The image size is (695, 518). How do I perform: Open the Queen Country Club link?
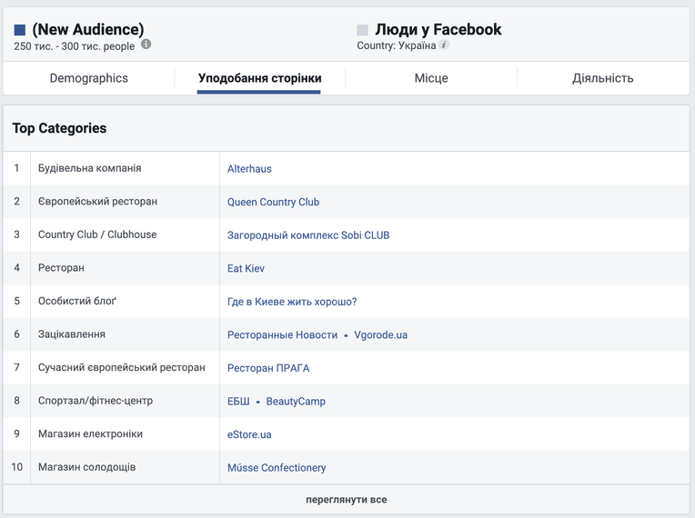click(273, 202)
